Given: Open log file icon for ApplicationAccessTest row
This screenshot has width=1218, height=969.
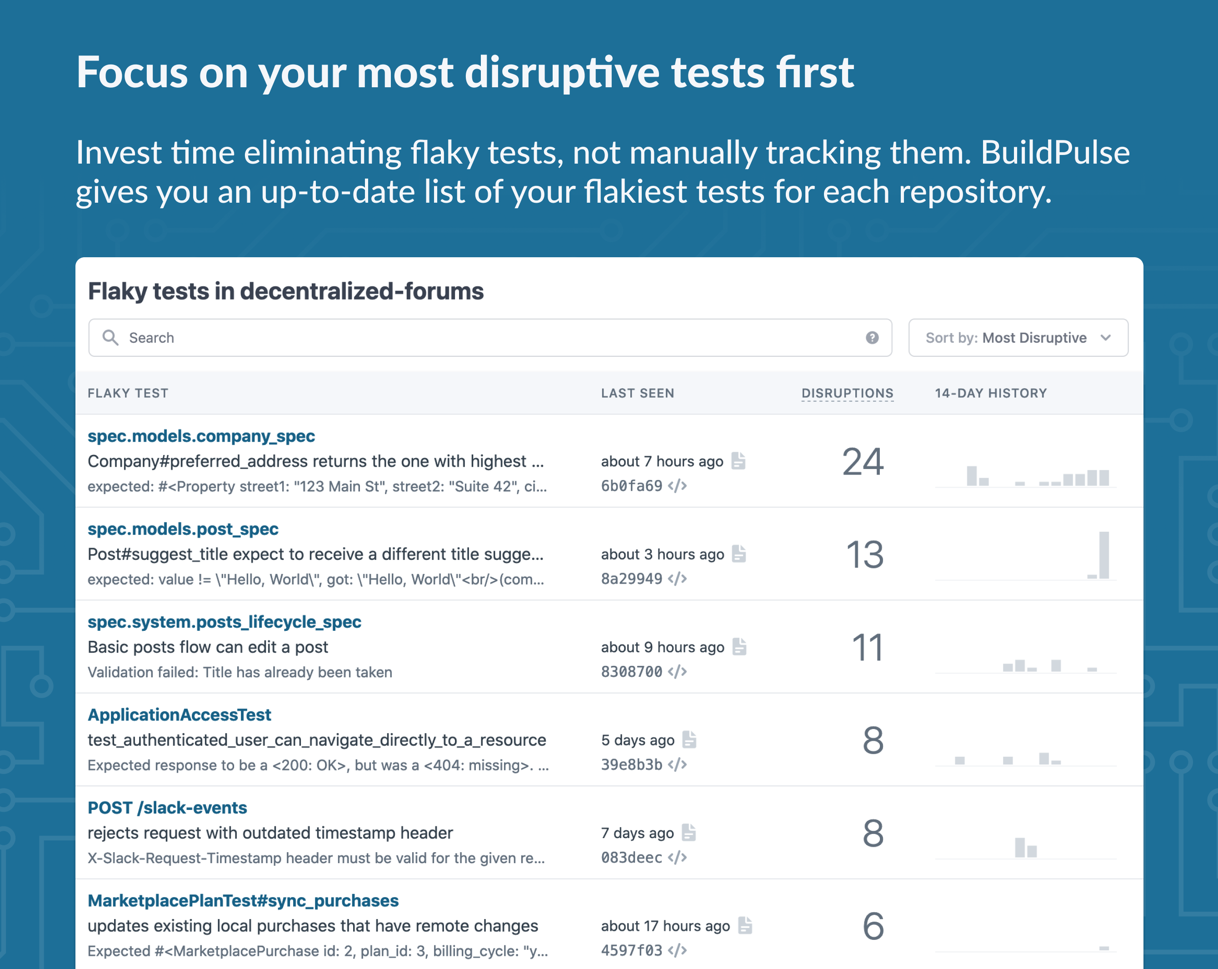Looking at the screenshot, I should click(x=689, y=739).
